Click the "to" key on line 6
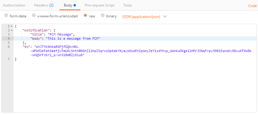 click(x=26, y=47)
